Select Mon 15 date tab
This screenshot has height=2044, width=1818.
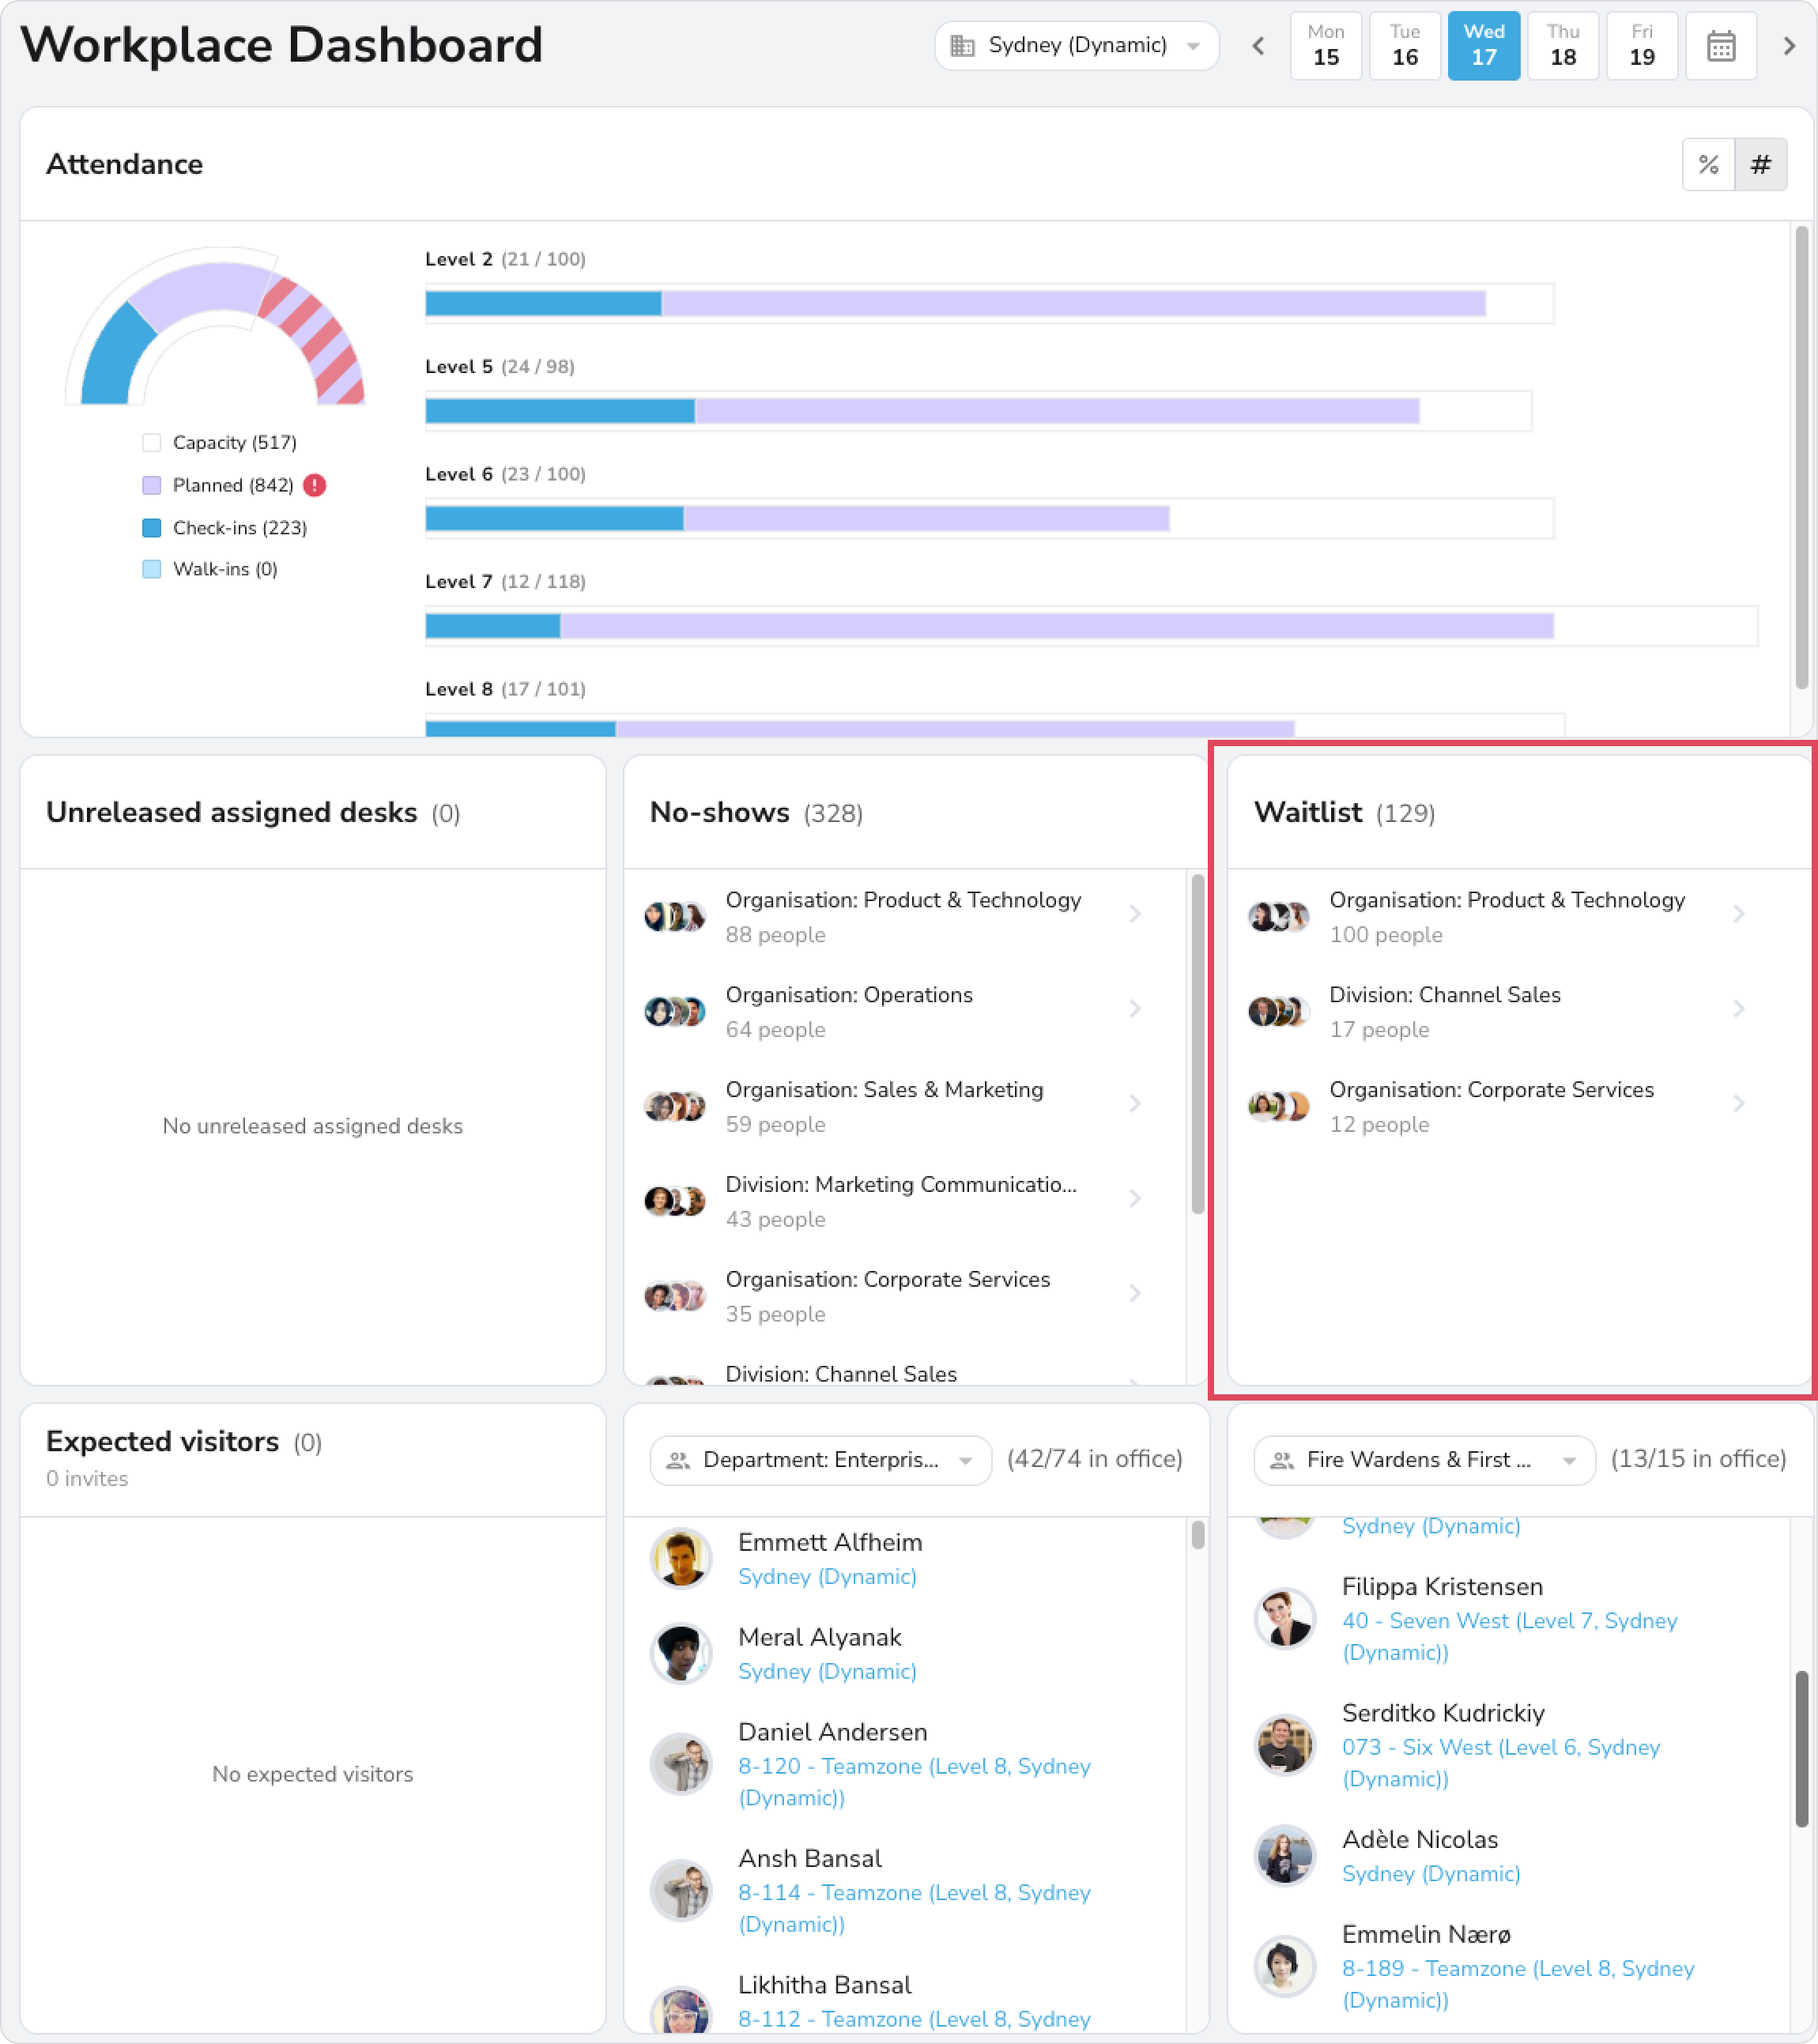tap(1325, 46)
